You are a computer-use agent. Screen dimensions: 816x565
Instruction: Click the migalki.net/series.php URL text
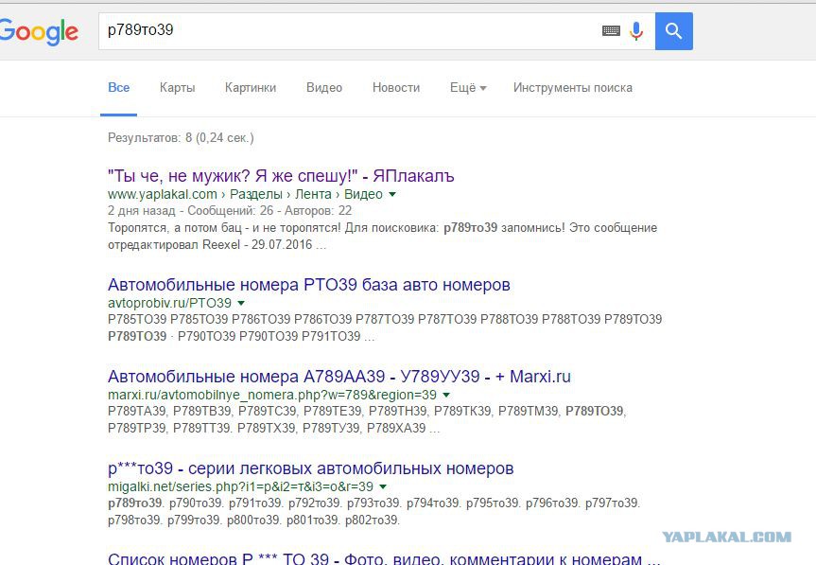[240, 486]
